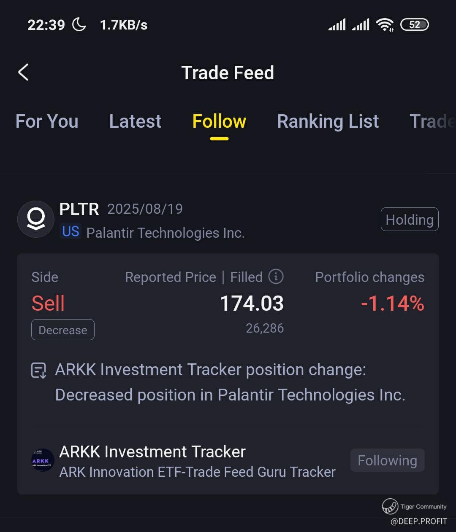Open the Ranking List tab

(x=328, y=121)
